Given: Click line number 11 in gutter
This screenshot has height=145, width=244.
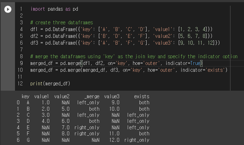Looking at the screenshot, I should [x=20, y=77].
